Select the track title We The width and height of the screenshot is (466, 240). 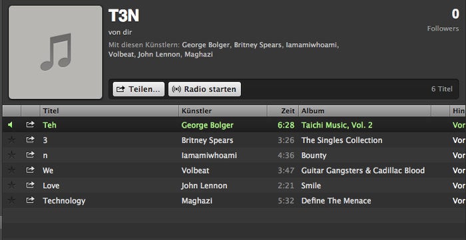point(48,171)
